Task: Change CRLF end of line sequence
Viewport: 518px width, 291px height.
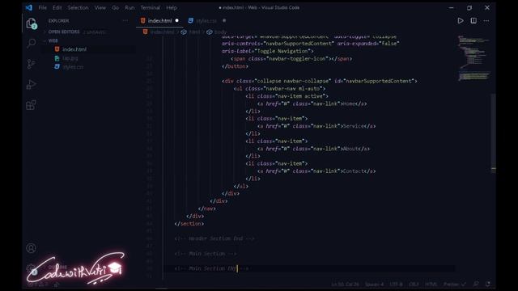Action: coord(414,284)
